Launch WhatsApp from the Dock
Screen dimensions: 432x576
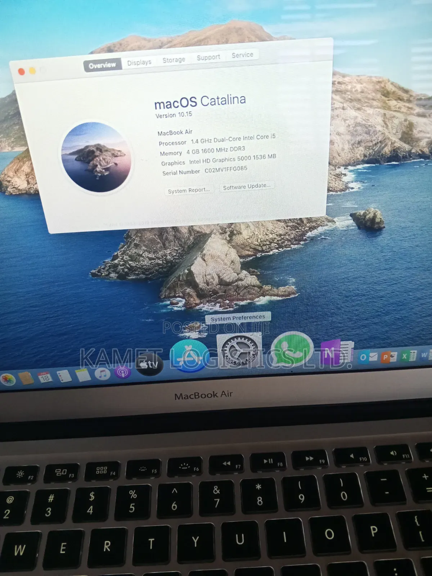292,348
